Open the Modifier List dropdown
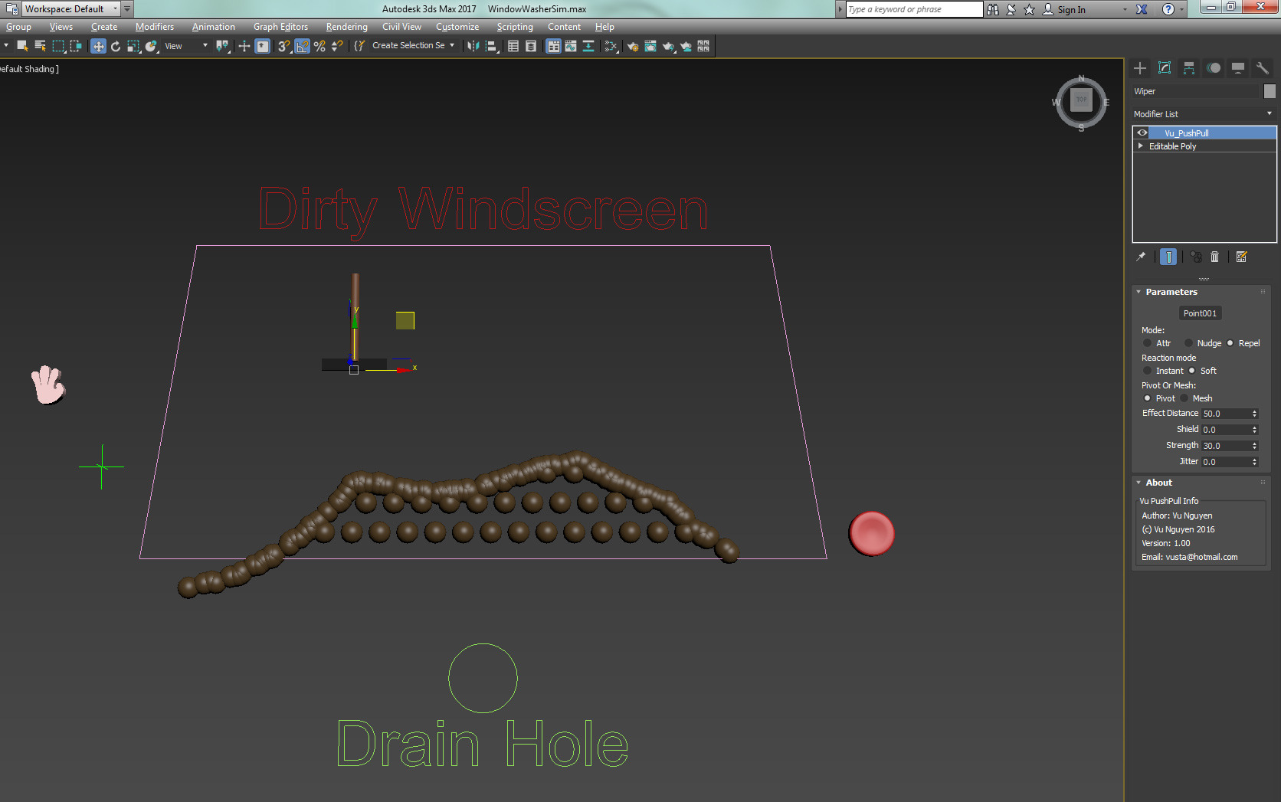The width and height of the screenshot is (1281, 802). (x=1203, y=114)
